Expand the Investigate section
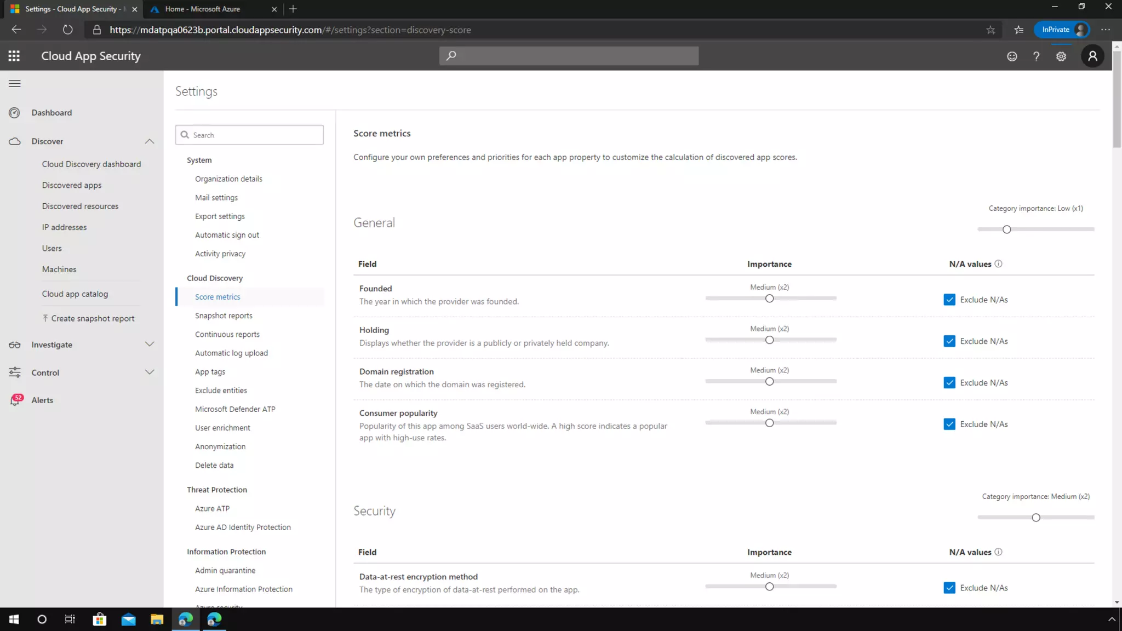Screen dimensions: 1122x631 pyautogui.click(x=150, y=345)
